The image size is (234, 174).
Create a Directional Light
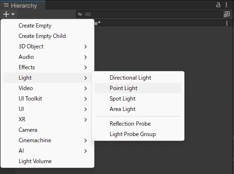138,78
